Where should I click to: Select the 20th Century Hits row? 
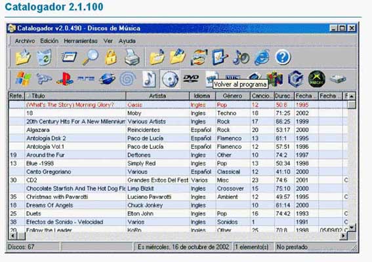[x=178, y=122]
